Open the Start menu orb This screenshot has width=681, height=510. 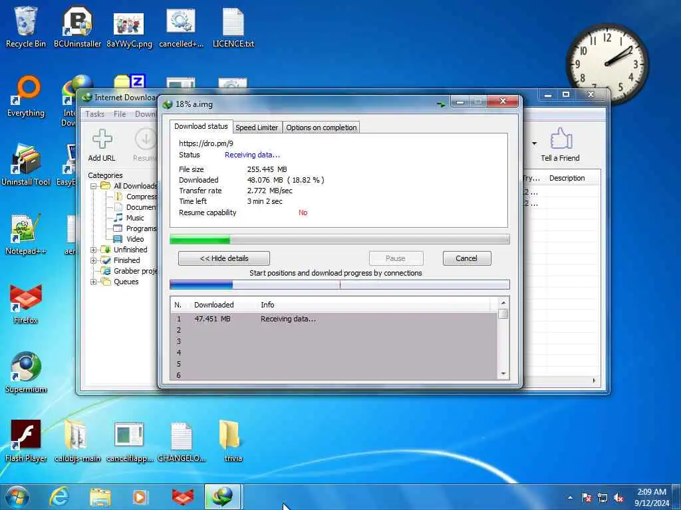[17, 497]
